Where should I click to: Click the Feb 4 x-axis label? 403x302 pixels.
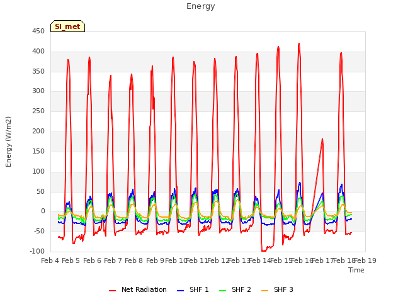click(50, 260)
